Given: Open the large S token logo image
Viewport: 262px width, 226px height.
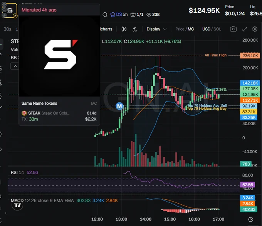Looking at the screenshot, I should (x=59, y=56).
